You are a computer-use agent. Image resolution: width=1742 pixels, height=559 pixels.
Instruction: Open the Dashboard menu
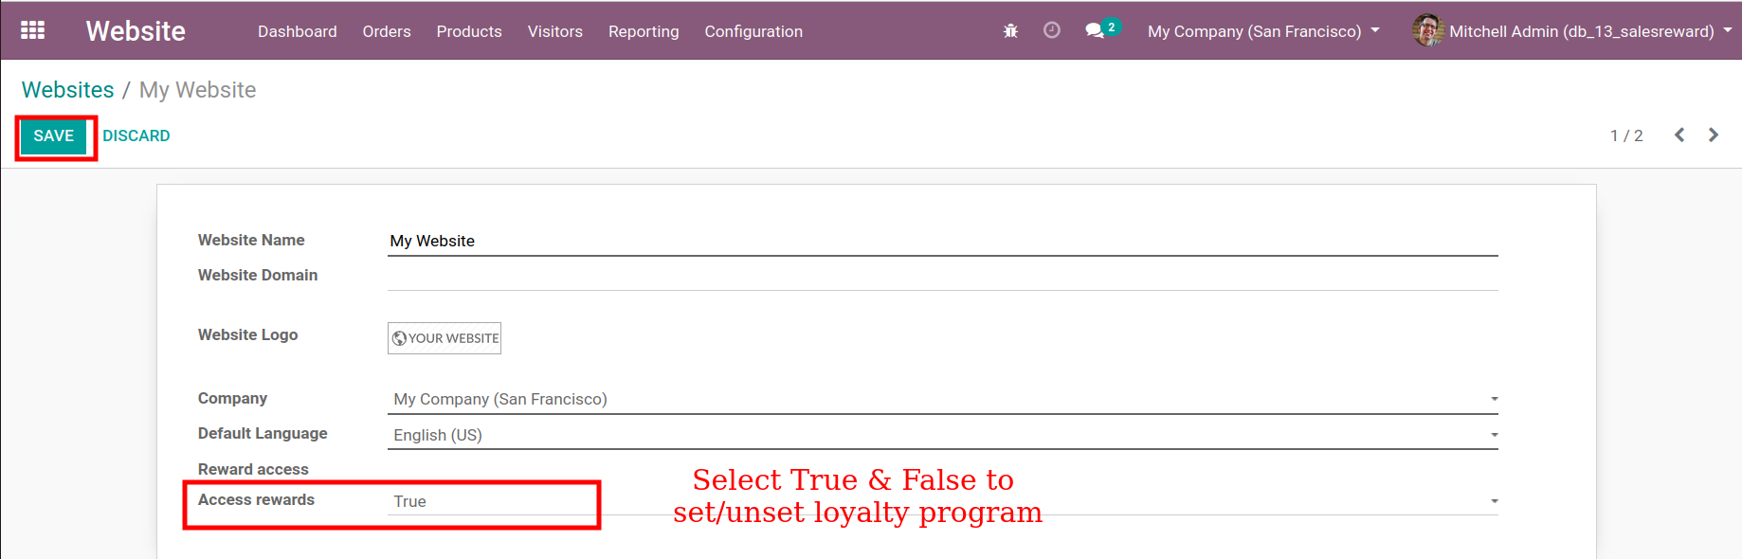coord(297,31)
